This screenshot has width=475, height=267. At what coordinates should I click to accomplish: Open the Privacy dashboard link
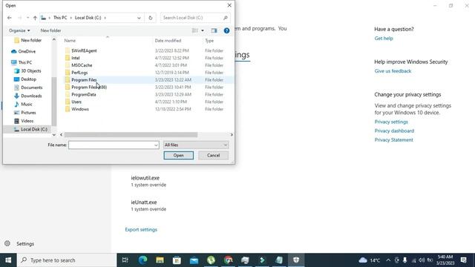click(x=394, y=131)
